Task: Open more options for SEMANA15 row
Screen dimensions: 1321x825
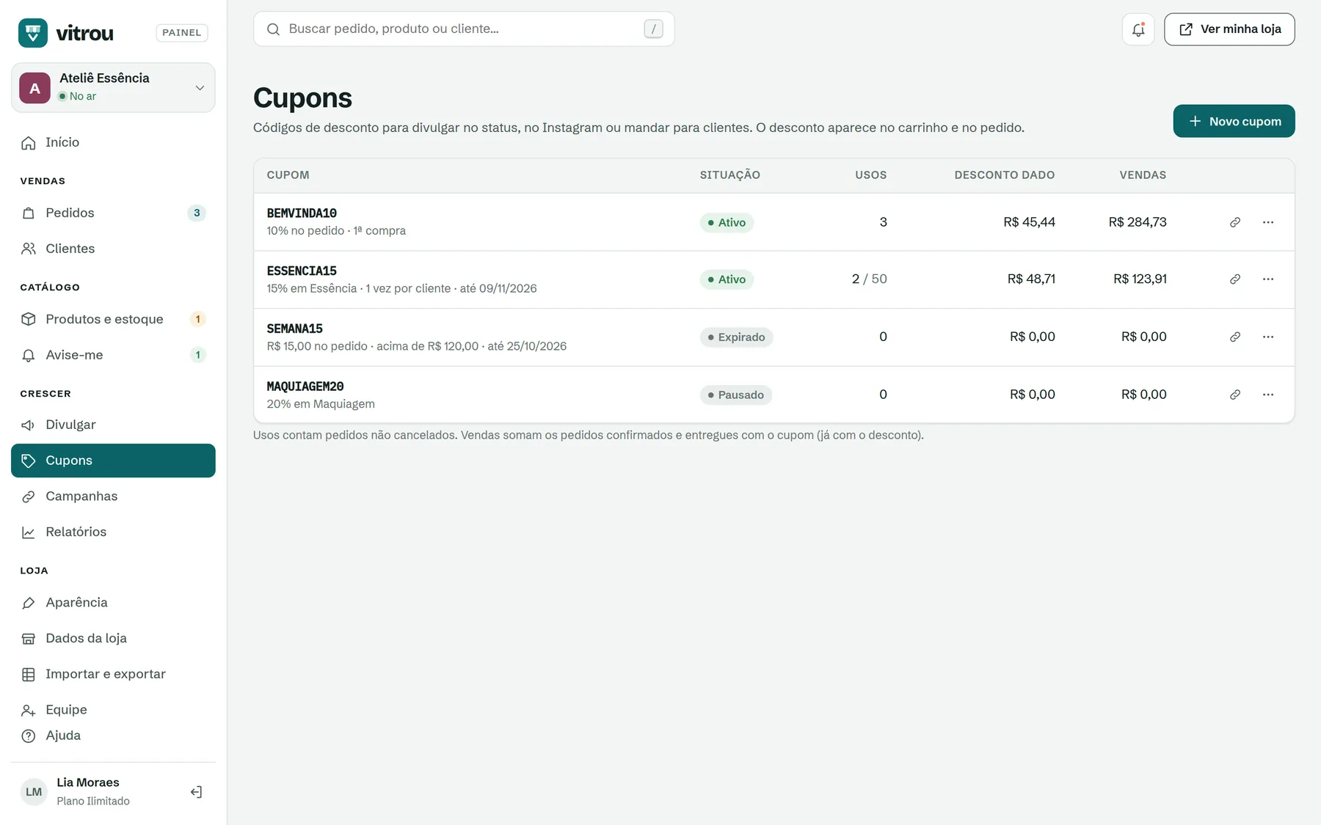Action: (1268, 337)
